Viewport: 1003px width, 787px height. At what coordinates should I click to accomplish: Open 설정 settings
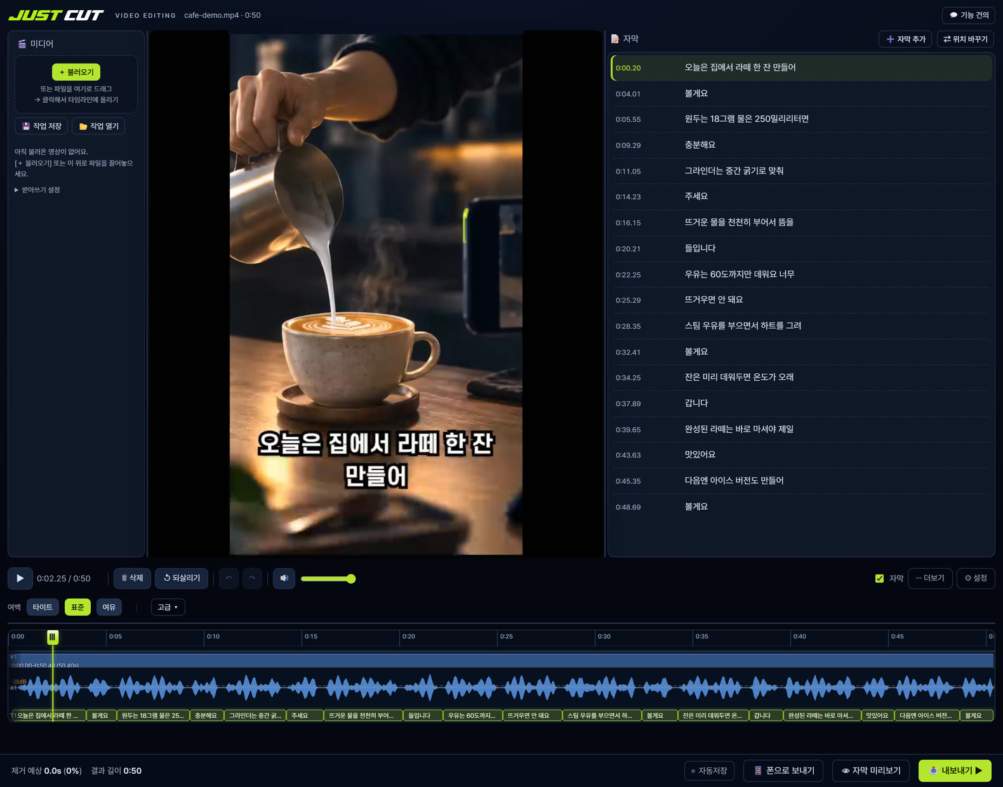pos(976,578)
